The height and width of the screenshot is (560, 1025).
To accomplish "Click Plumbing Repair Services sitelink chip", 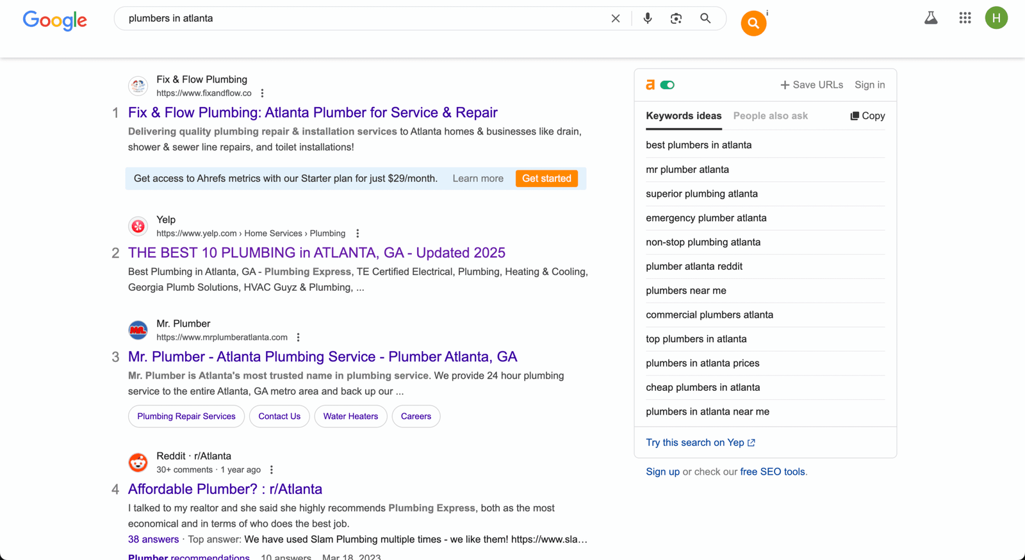I will click(x=186, y=416).
